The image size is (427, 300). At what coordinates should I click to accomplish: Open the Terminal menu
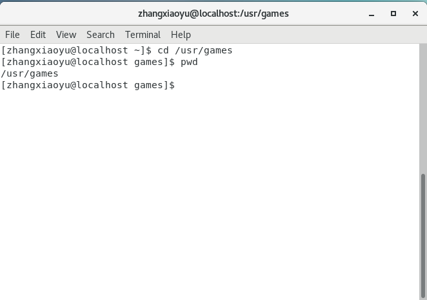click(x=143, y=35)
